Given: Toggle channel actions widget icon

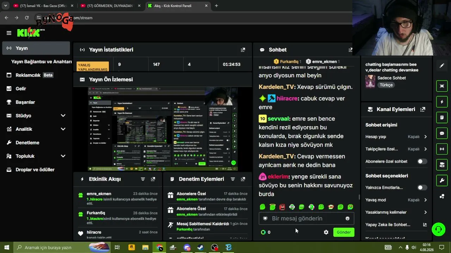Looking at the screenshot, I should coord(442,165).
